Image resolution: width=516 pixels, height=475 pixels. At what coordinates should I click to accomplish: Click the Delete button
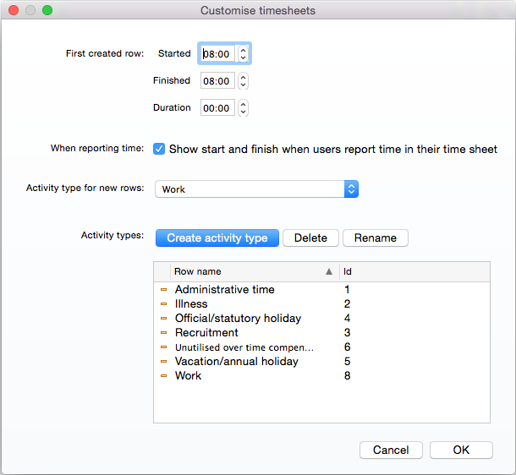click(310, 238)
